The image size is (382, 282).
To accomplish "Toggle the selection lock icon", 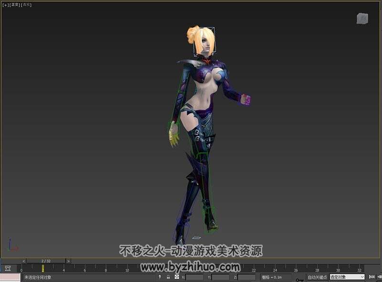I will click(x=168, y=277).
